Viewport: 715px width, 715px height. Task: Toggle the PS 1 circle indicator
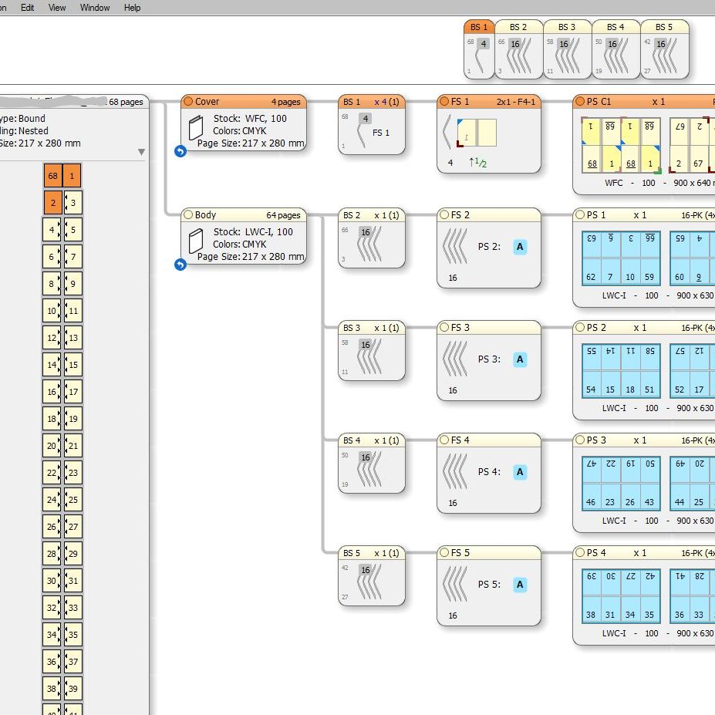tap(579, 214)
